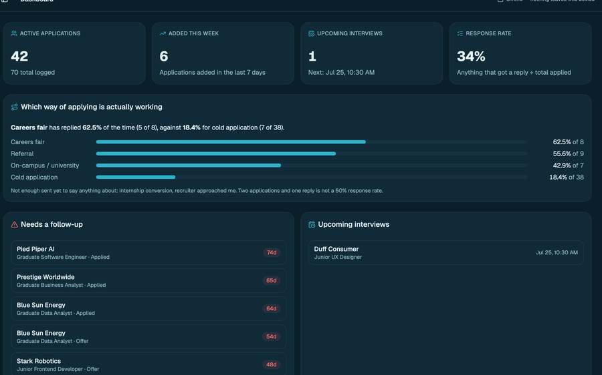Click the 'Upcoming interviews' panel heading text

354,224
